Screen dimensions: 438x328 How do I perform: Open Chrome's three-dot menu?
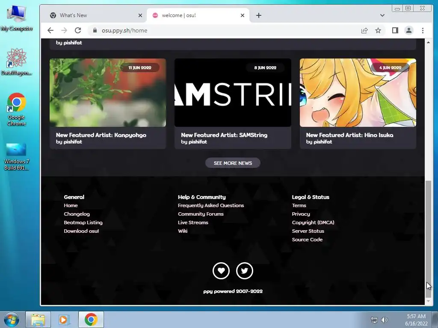click(x=423, y=30)
